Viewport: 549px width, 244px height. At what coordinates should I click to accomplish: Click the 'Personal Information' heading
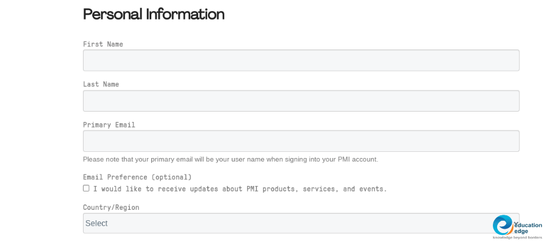click(154, 14)
